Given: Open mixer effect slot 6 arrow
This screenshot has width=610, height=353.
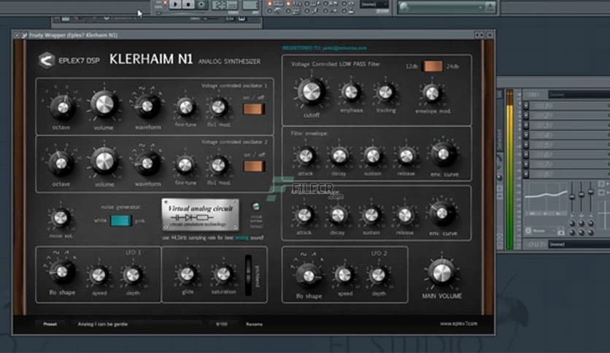Looking at the screenshot, I should coord(526,155).
